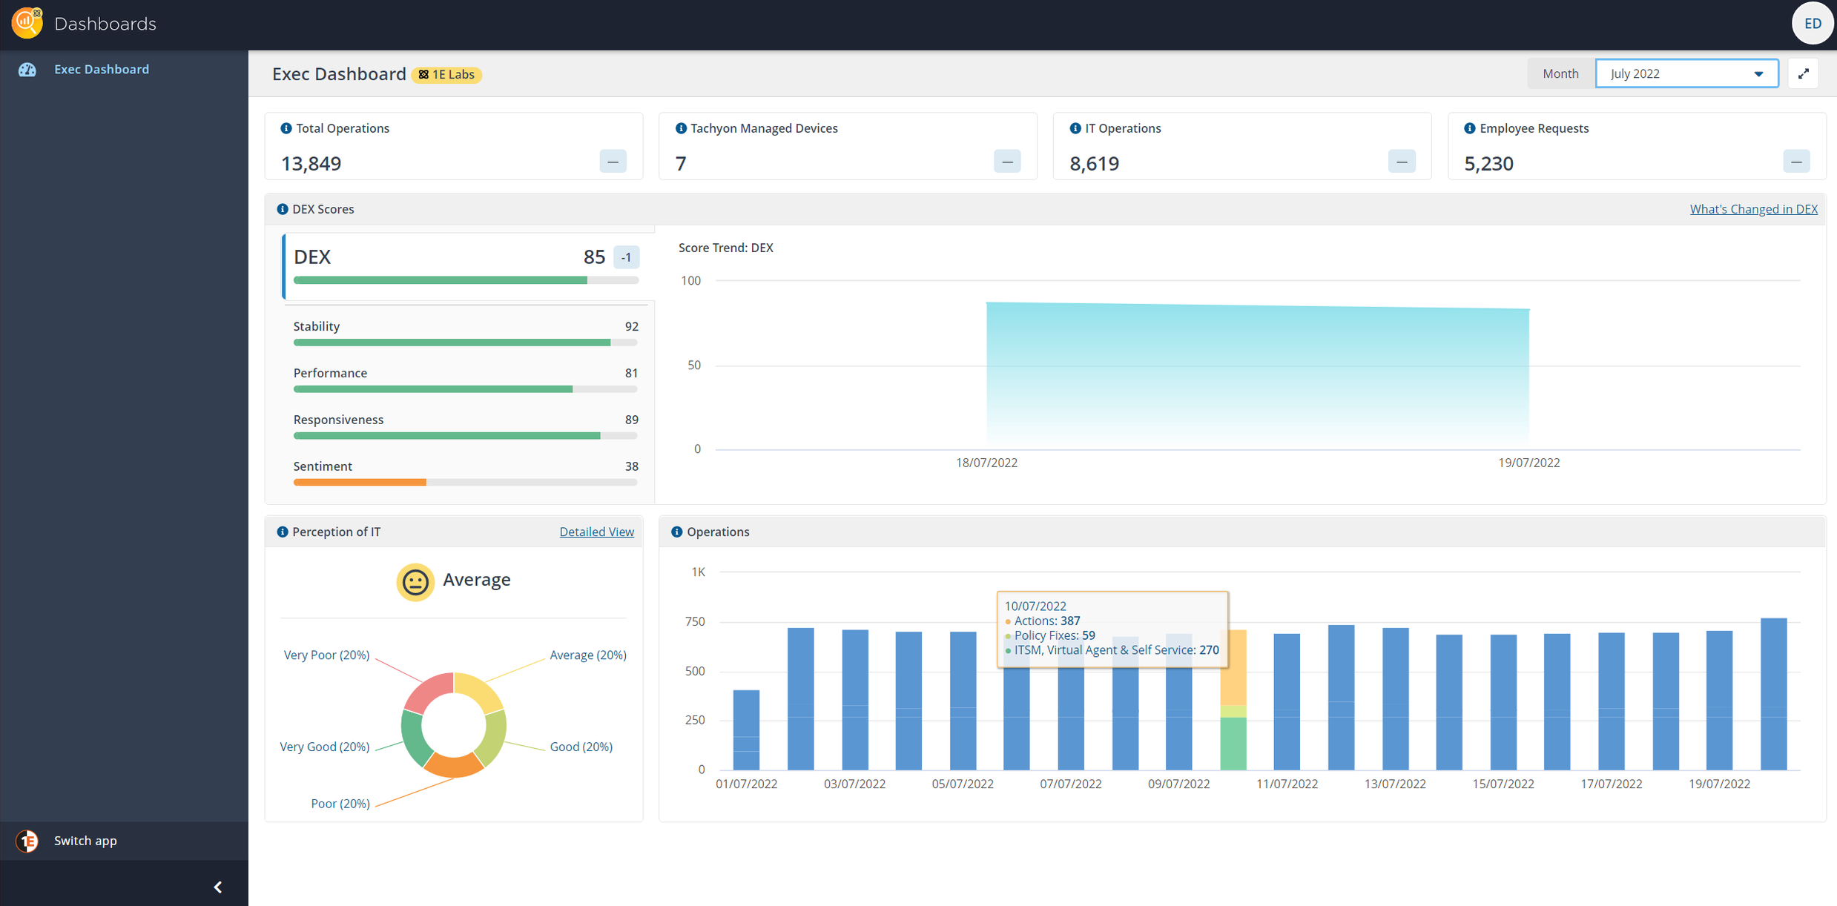1837x906 pixels.
Task: Click the Score Trend: DEX chart title
Action: click(726, 248)
